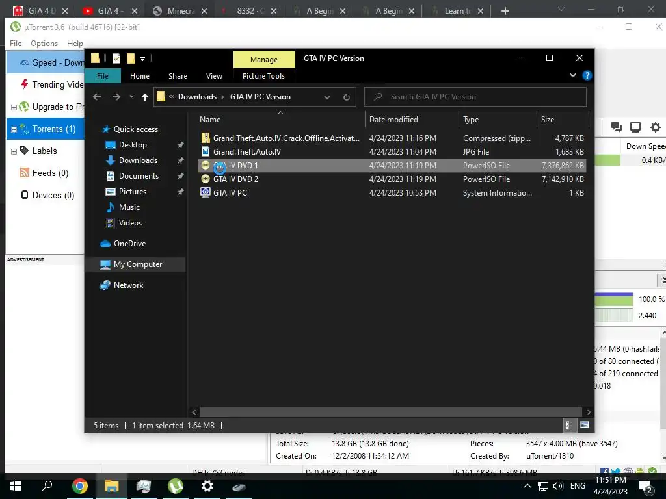This screenshot has width=666, height=499.
Task: Open Videos folder in navigation pane
Action: (130, 223)
